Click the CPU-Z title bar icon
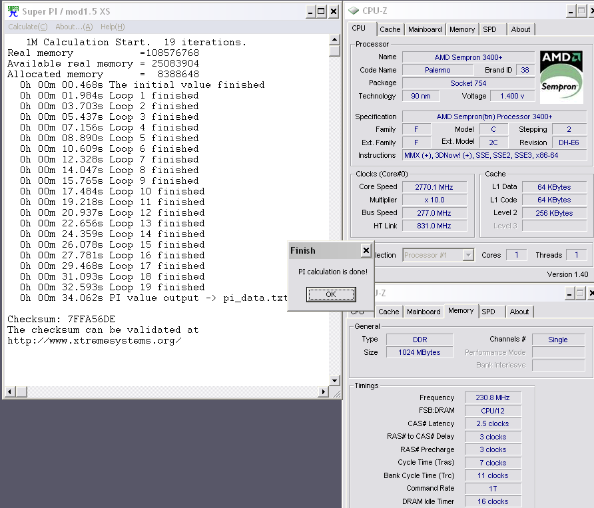The height and width of the screenshot is (508, 594). click(354, 11)
